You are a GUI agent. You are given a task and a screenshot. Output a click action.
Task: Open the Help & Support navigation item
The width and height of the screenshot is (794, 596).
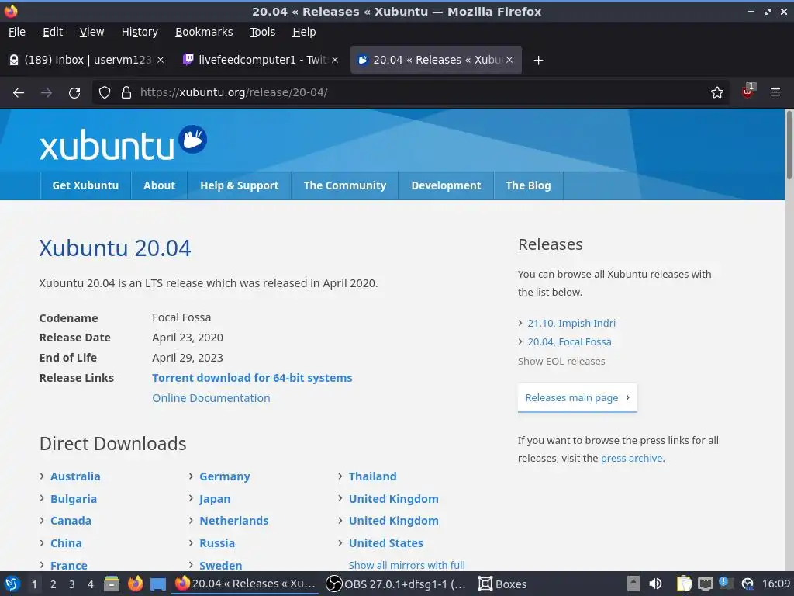pyautogui.click(x=240, y=185)
